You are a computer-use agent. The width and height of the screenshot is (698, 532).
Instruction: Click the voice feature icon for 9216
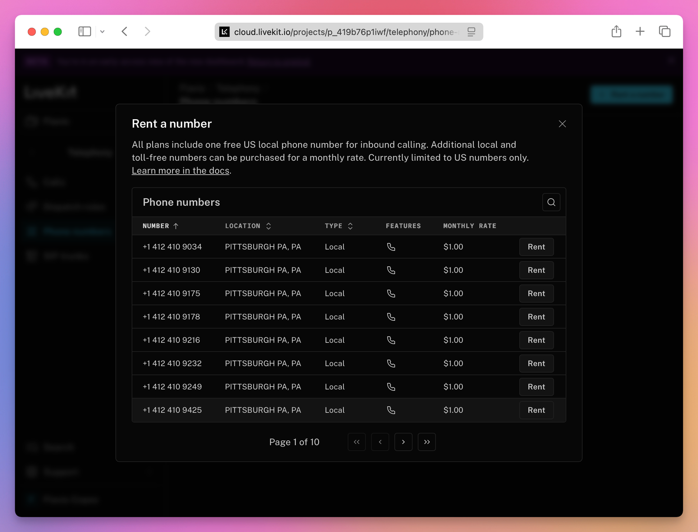pos(391,340)
